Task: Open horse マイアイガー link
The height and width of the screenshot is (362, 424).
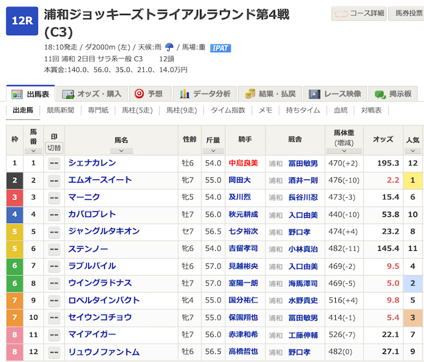Action: click(x=92, y=334)
